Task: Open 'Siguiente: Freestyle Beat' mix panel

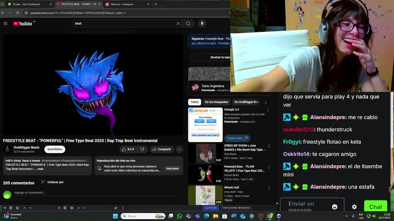Action: pos(209,41)
